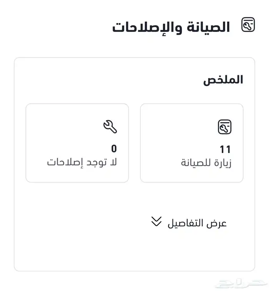Click the number 11 visits count
The height and width of the screenshot is (291, 269).
(225, 149)
